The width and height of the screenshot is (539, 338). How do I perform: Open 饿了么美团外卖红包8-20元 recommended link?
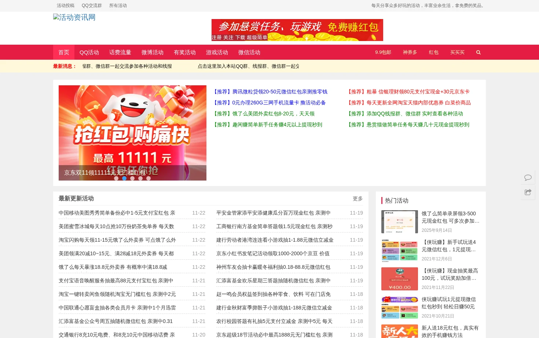(263, 114)
